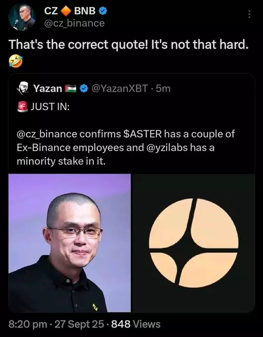The image size is (263, 337).
Task: Tap CZ's round profile avatar
Action: pyautogui.click(x=22, y=17)
